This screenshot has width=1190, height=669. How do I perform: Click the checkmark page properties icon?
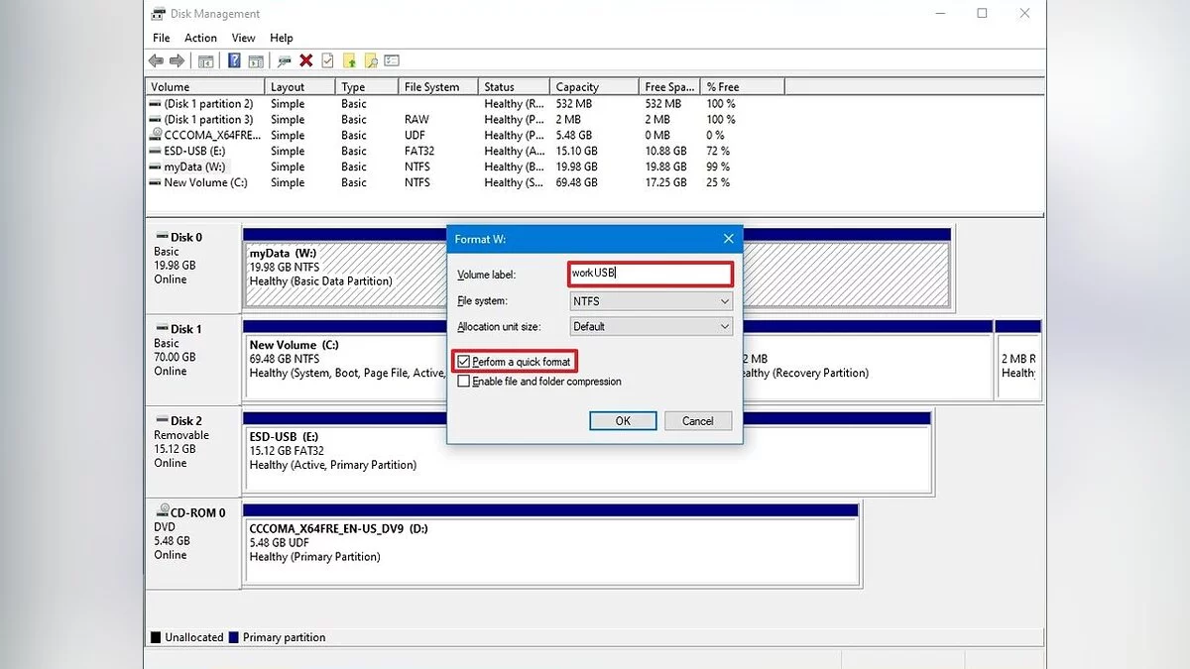[327, 61]
